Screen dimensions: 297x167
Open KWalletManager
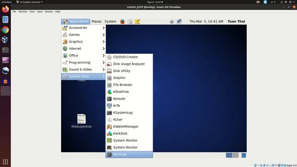coord(129,127)
